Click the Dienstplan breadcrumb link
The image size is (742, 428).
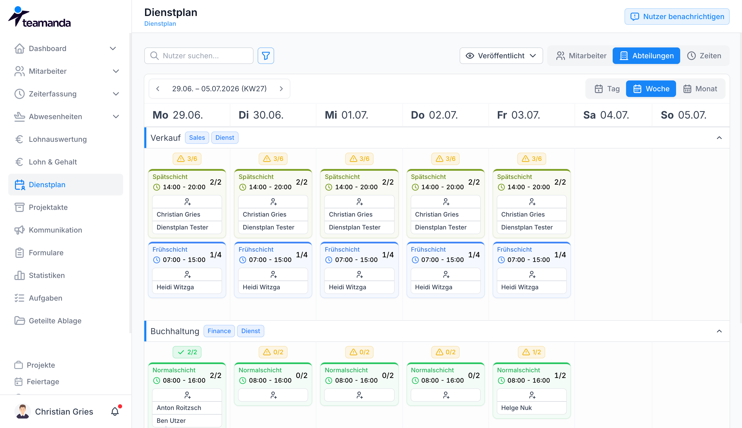[160, 23]
